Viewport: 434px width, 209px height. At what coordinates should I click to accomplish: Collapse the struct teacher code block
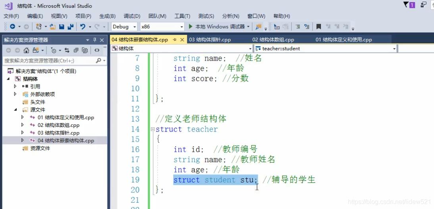152,129
